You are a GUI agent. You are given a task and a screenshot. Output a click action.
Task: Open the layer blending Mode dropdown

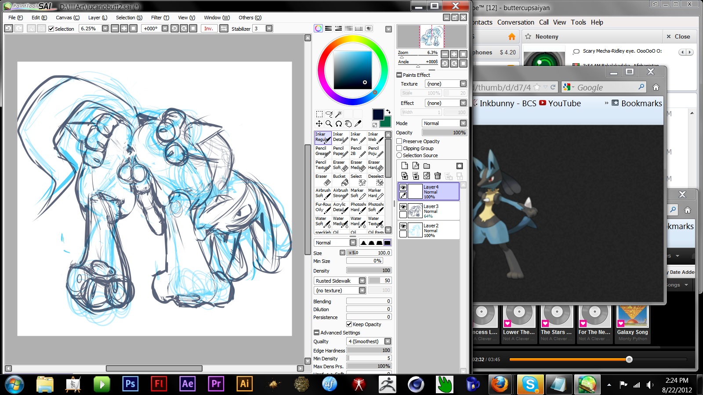coord(463,123)
